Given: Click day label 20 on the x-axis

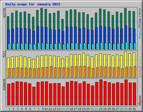Looking at the screenshot, I should click(x=88, y=109).
